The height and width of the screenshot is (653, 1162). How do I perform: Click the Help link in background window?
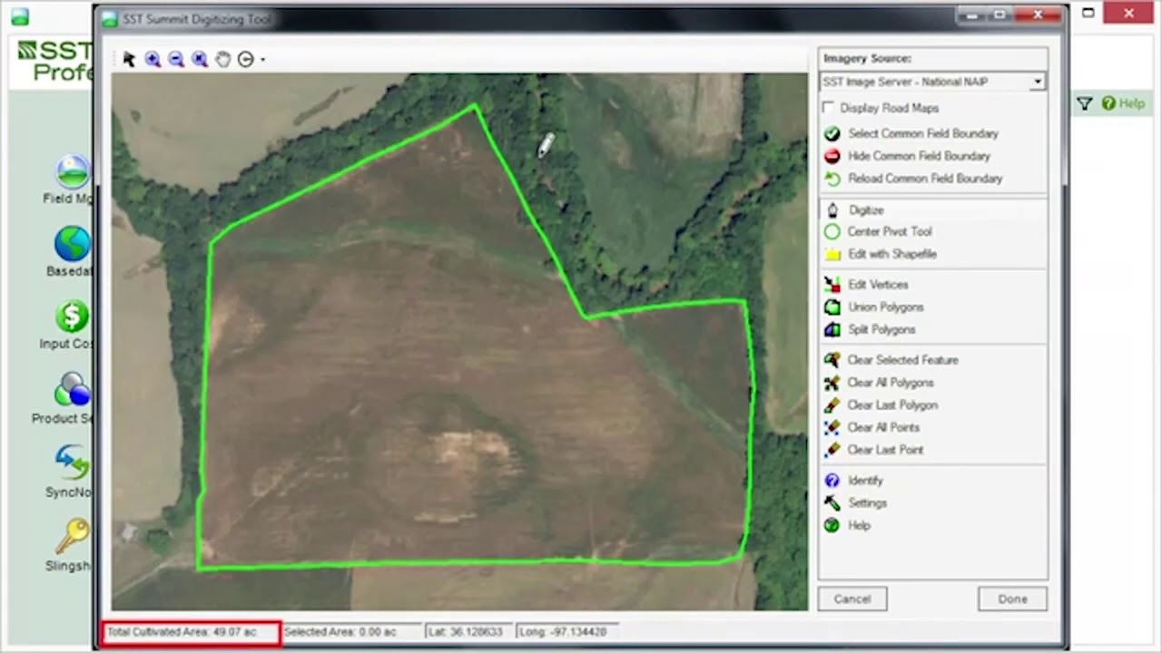(x=1123, y=103)
